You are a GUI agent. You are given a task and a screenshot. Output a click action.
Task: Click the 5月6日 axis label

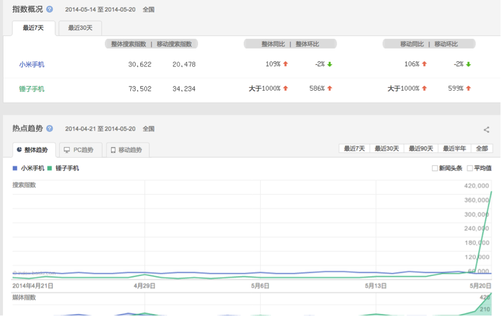click(x=260, y=286)
